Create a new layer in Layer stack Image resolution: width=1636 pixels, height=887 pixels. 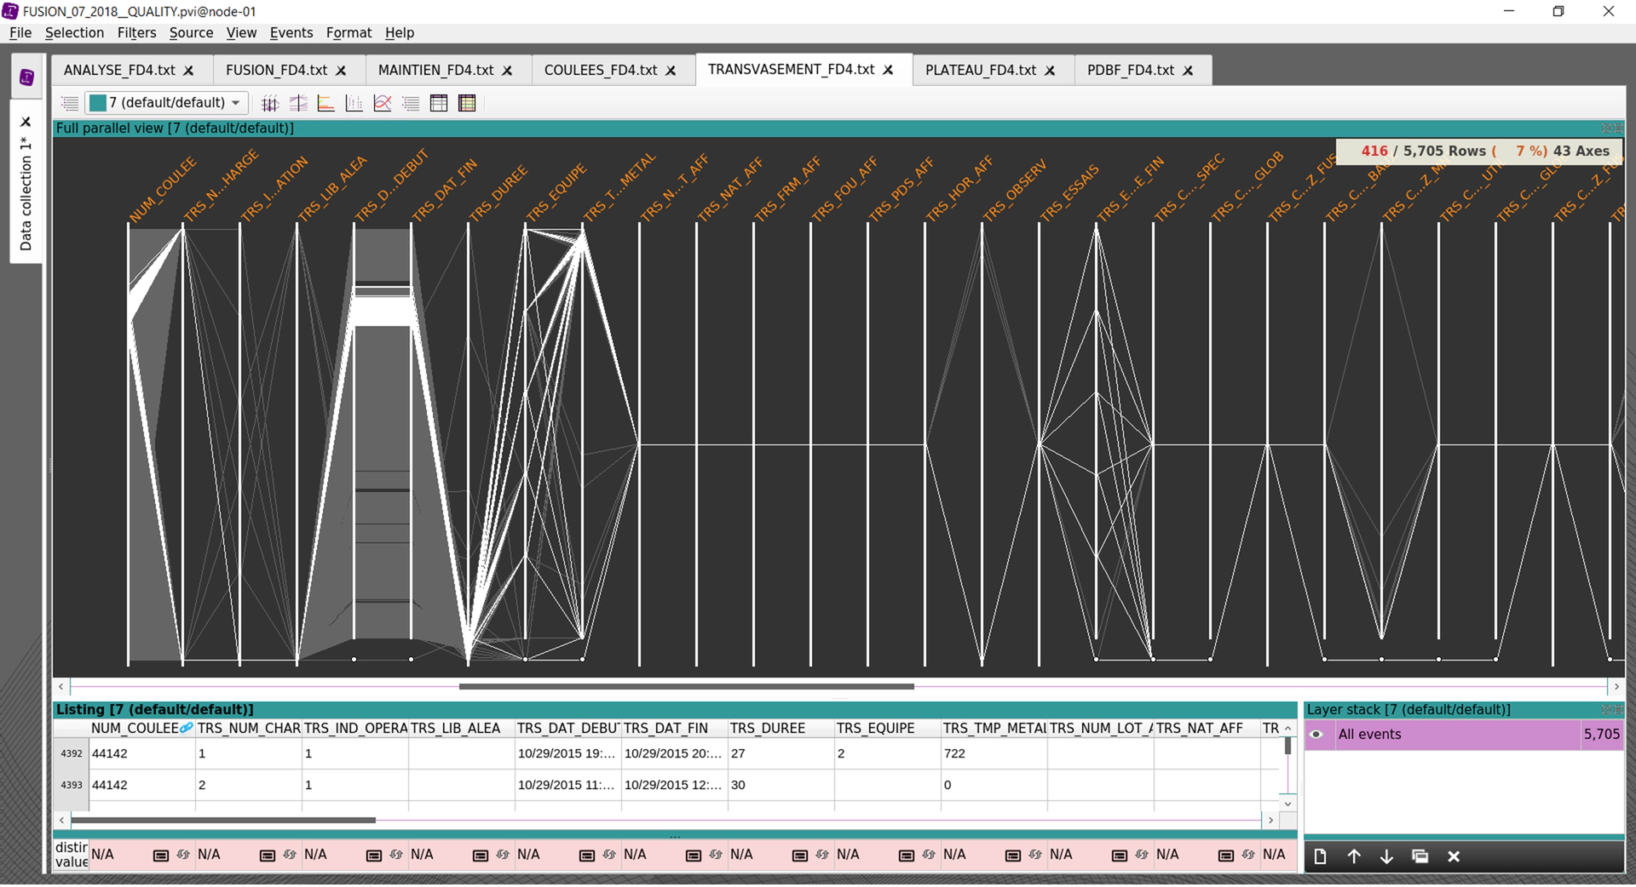[x=1320, y=856]
